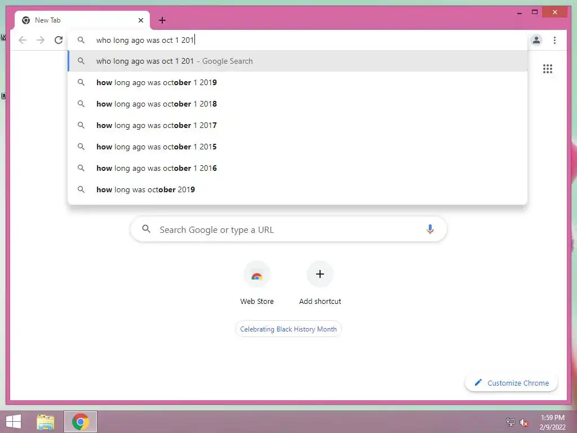The width and height of the screenshot is (577, 433).
Task: Open the Windows Start menu
Action: [x=14, y=422]
